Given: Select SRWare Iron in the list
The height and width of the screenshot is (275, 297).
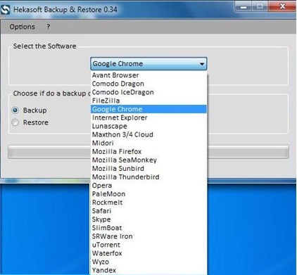Looking at the screenshot, I should 148,236.
